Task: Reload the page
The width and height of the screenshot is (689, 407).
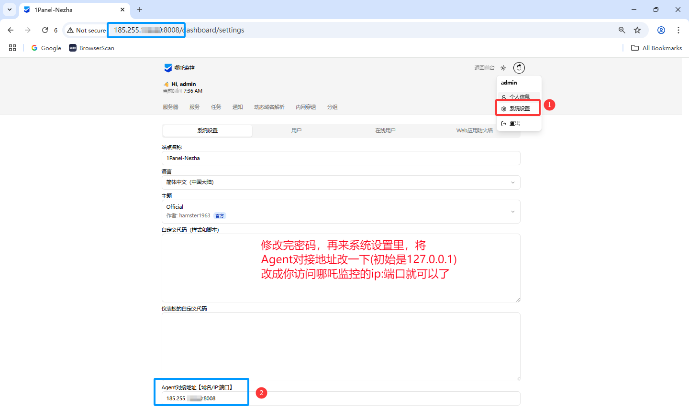Action: [45, 30]
